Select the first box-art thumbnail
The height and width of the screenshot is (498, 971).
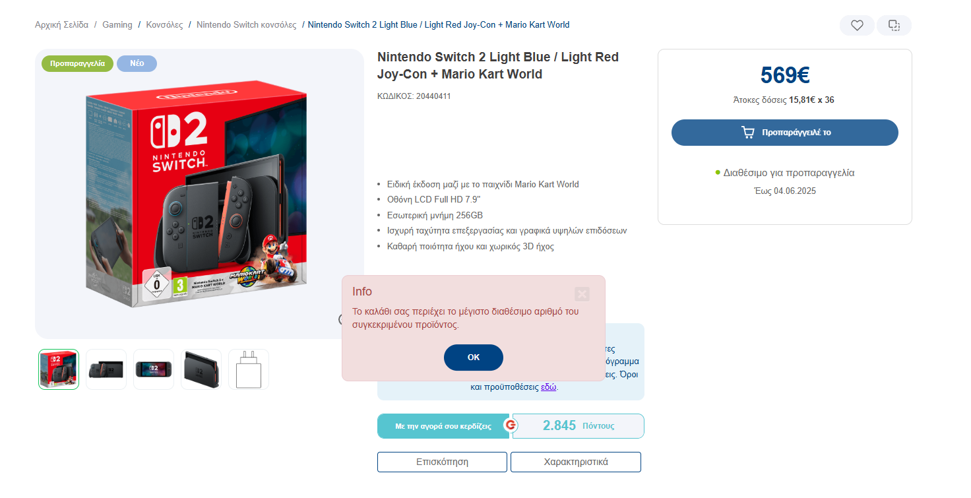(59, 369)
